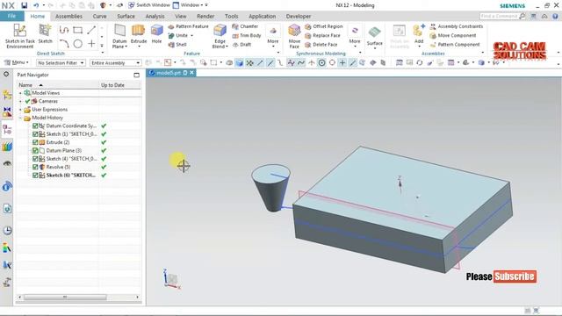Maximize the Part Navigator panel
This screenshot has width=562, height=316.
tap(137, 75)
